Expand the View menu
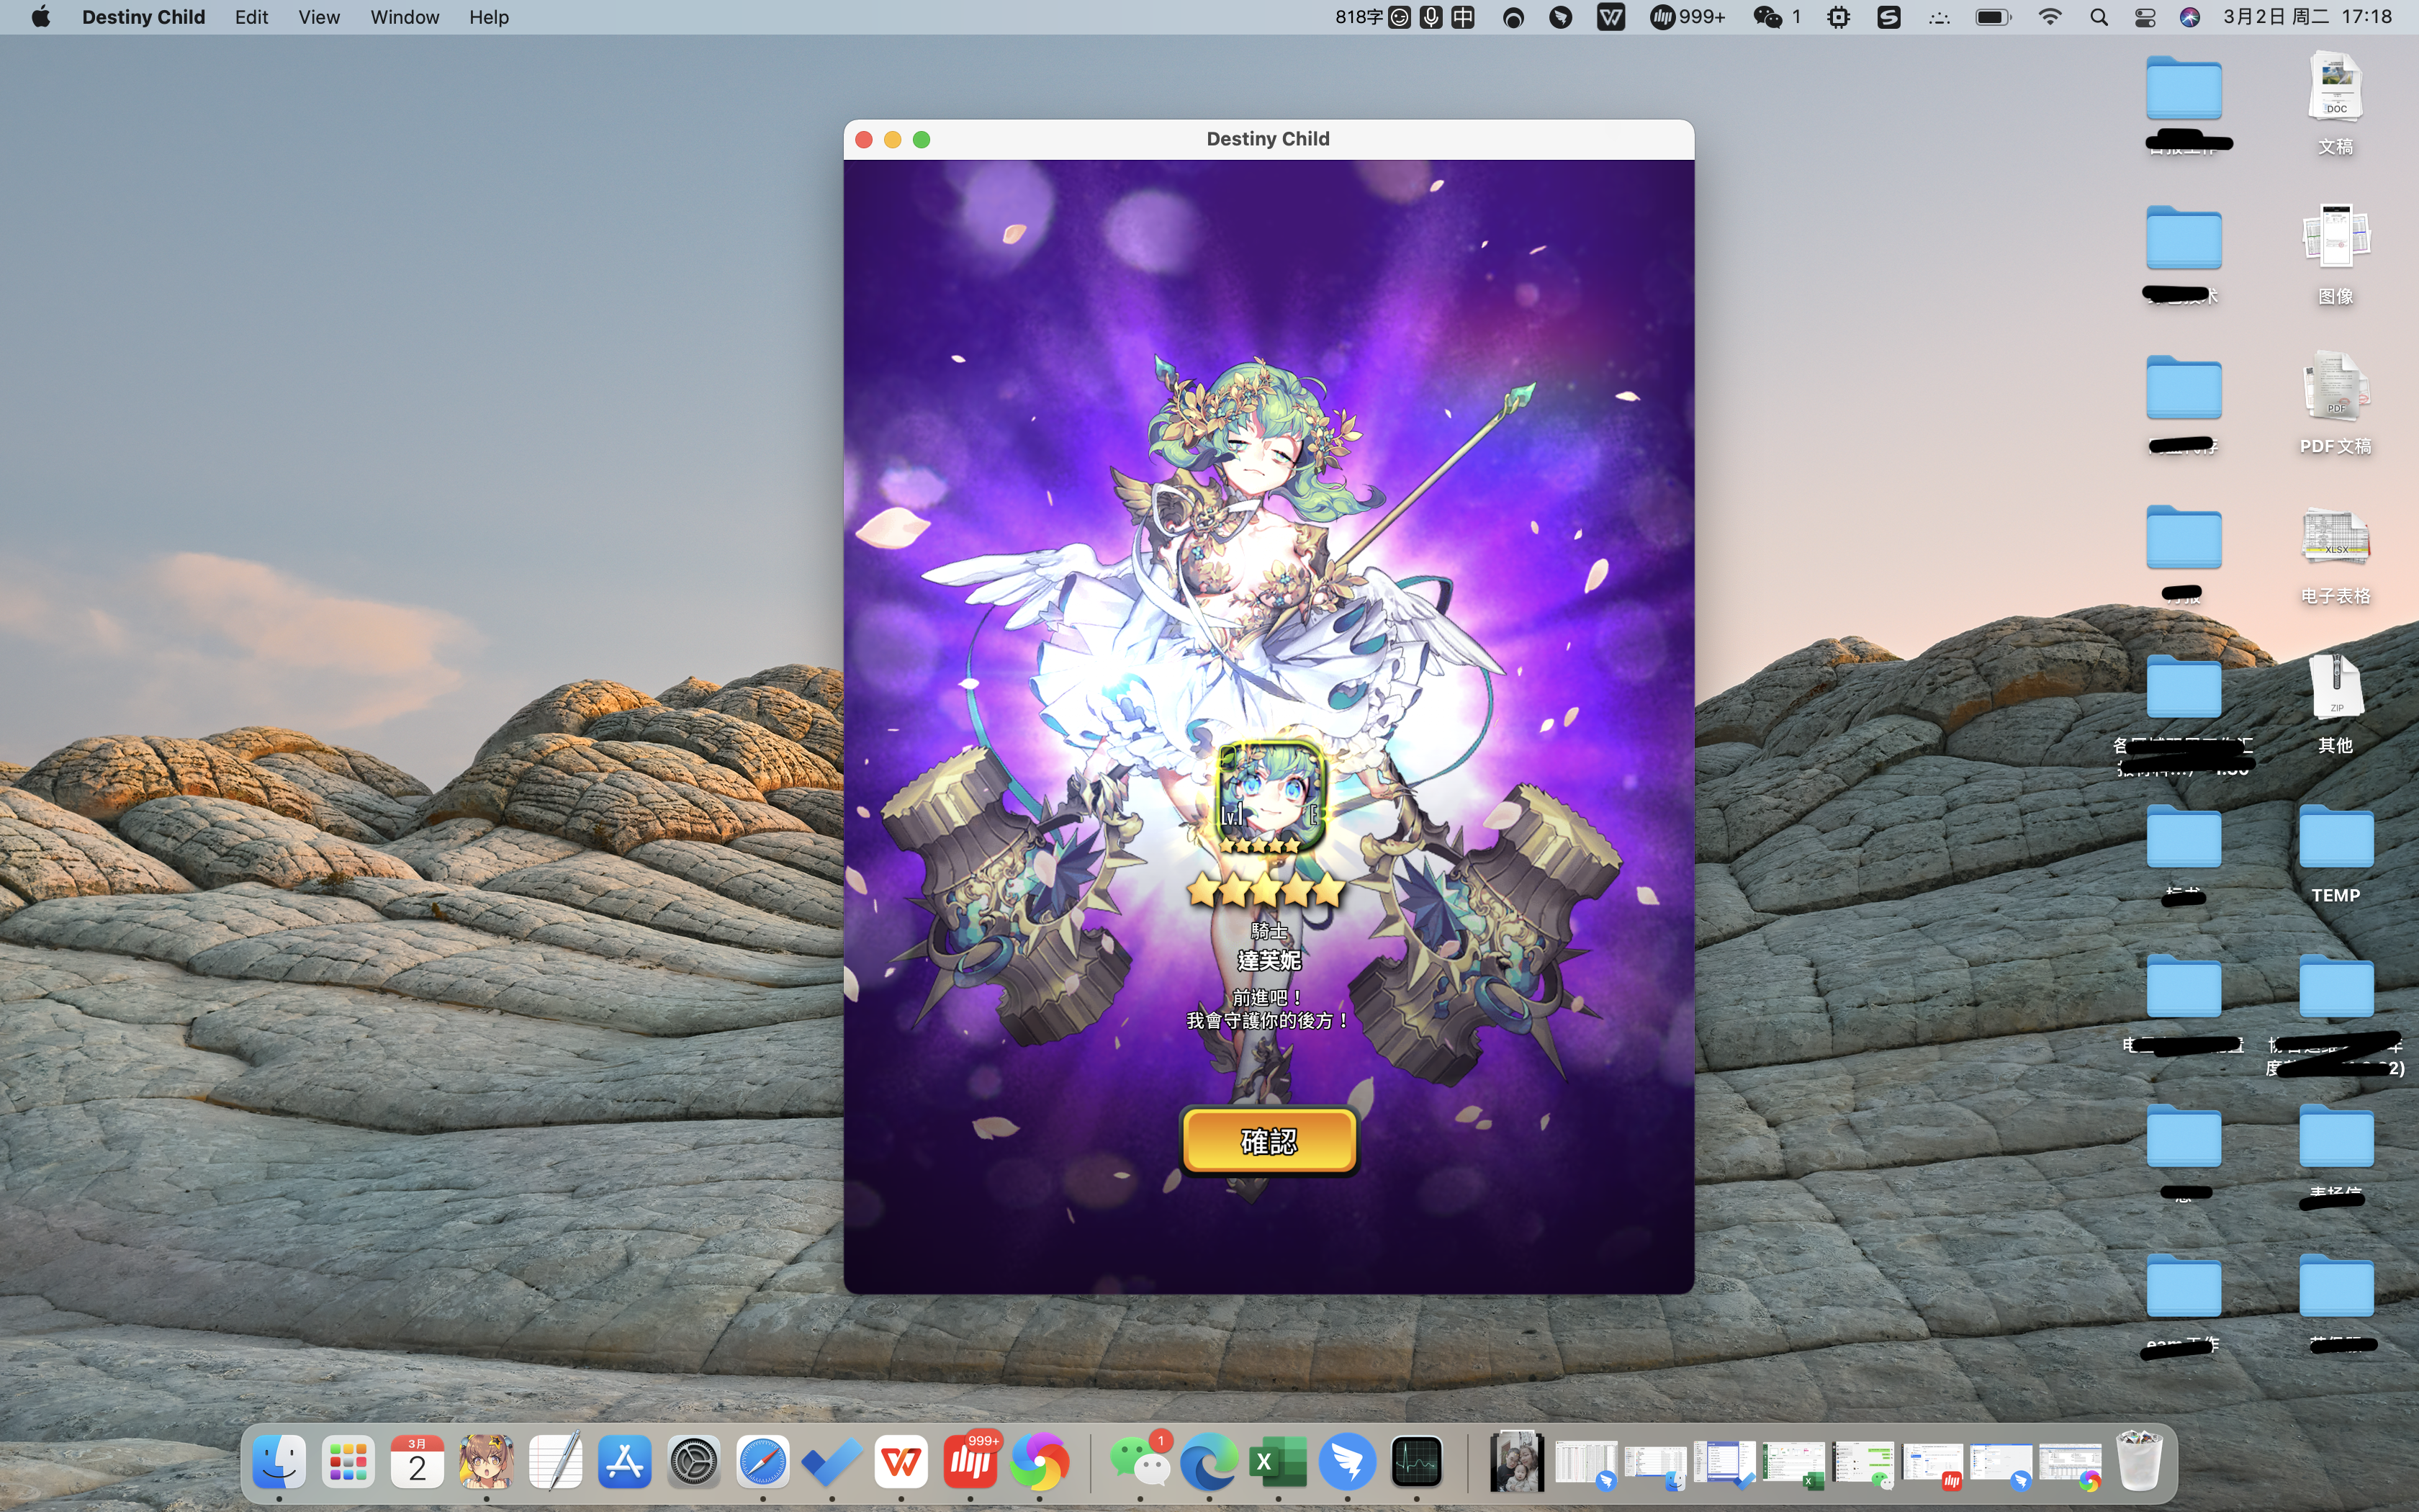Image resolution: width=2419 pixels, height=1512 pixels. click(319, 17)
